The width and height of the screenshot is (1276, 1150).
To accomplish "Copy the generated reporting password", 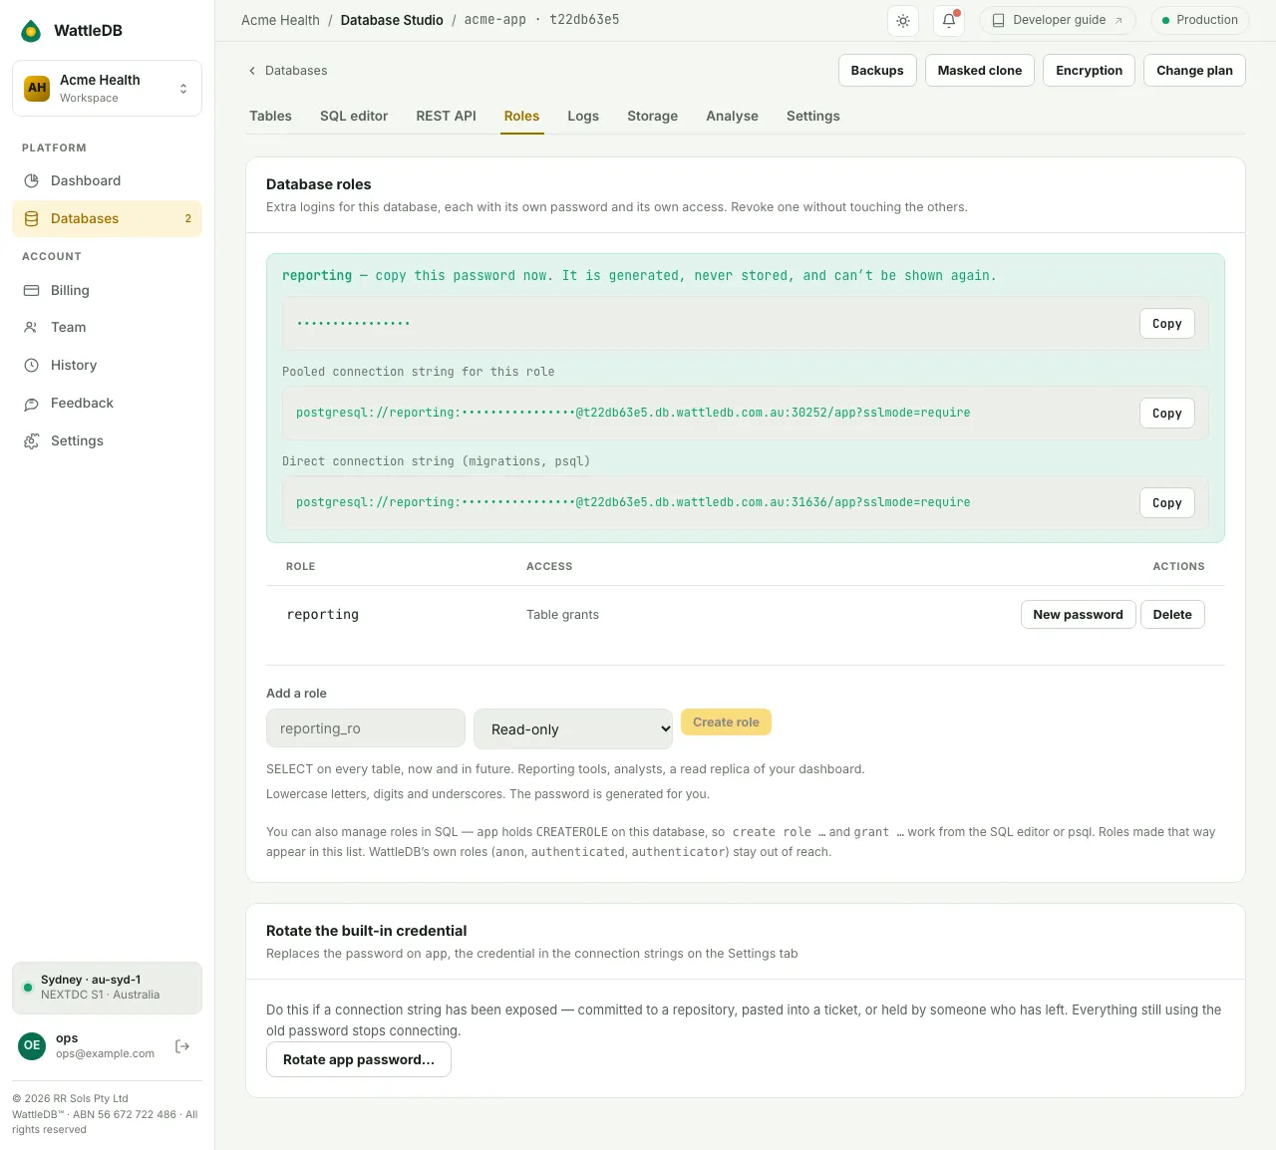I will [1166, 324].
